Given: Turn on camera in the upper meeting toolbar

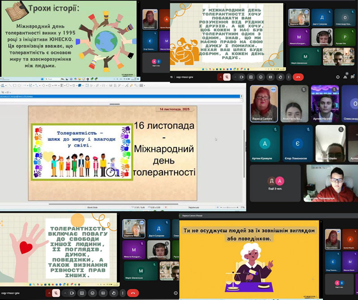Looking at the screenshot, I should [x=242, y=77].
